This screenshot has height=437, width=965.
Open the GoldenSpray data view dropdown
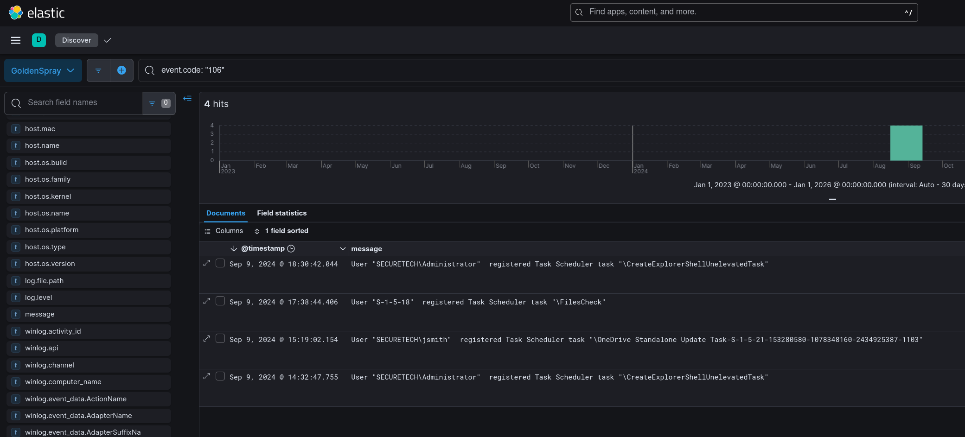(43, 70)
